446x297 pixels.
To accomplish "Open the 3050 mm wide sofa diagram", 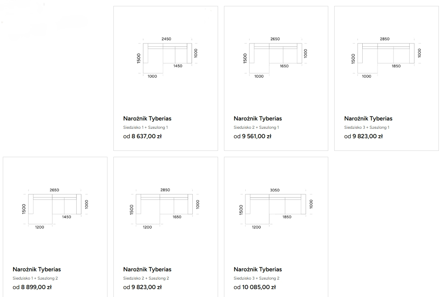I will point(275,208).
